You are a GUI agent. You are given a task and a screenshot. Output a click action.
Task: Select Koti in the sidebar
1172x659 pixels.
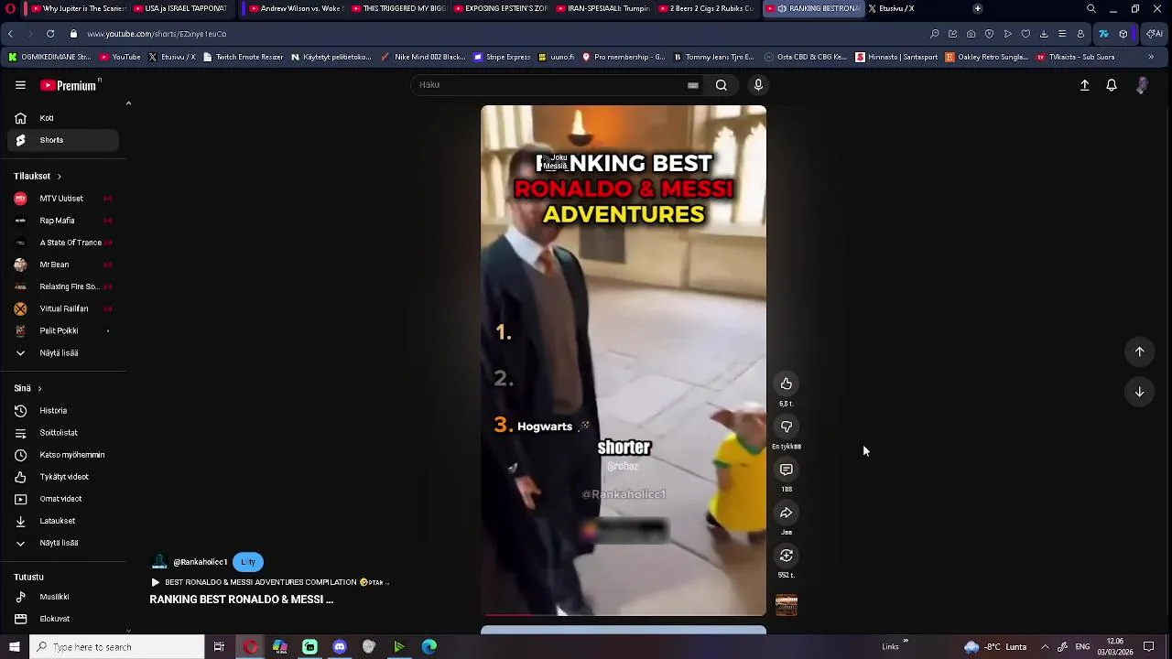point(63,118)
